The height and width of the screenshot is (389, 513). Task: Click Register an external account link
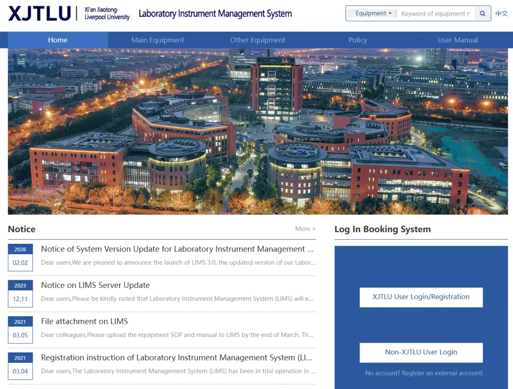click(x=442, y=373)
